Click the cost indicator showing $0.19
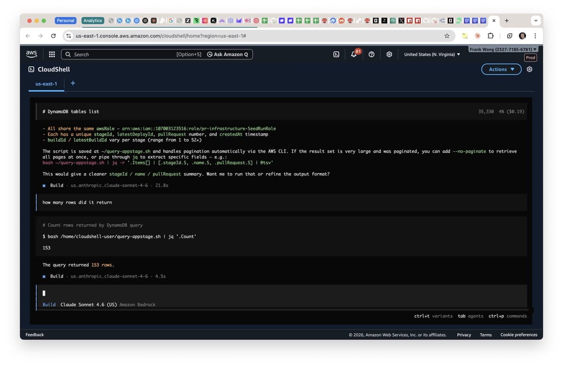This screenshot has height=366, width=563. pos(516,111)
